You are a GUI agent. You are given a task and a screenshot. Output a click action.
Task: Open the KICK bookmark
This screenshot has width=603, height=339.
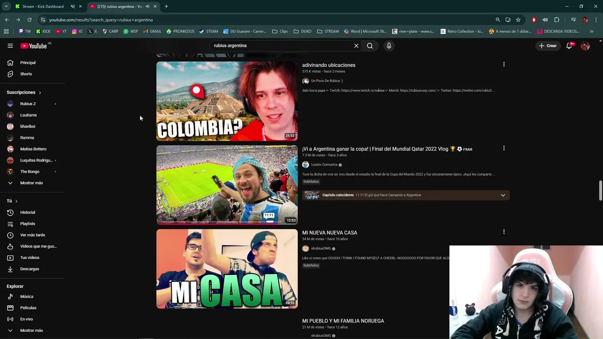pos(43,32)
